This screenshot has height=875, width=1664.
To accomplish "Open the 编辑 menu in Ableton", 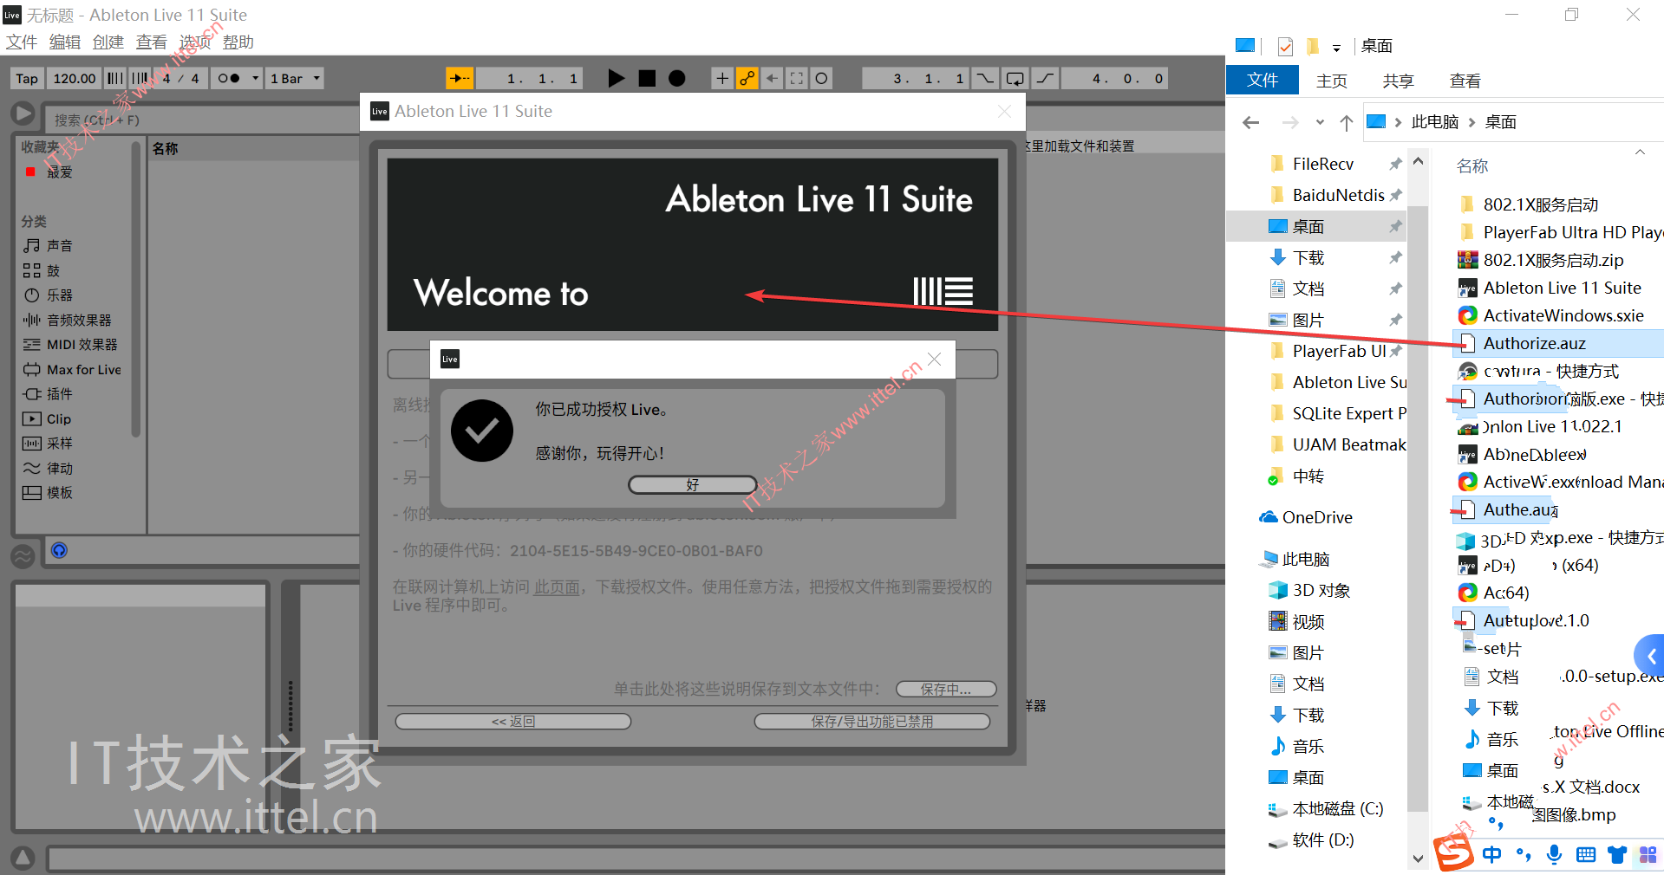I will [65, 42].
